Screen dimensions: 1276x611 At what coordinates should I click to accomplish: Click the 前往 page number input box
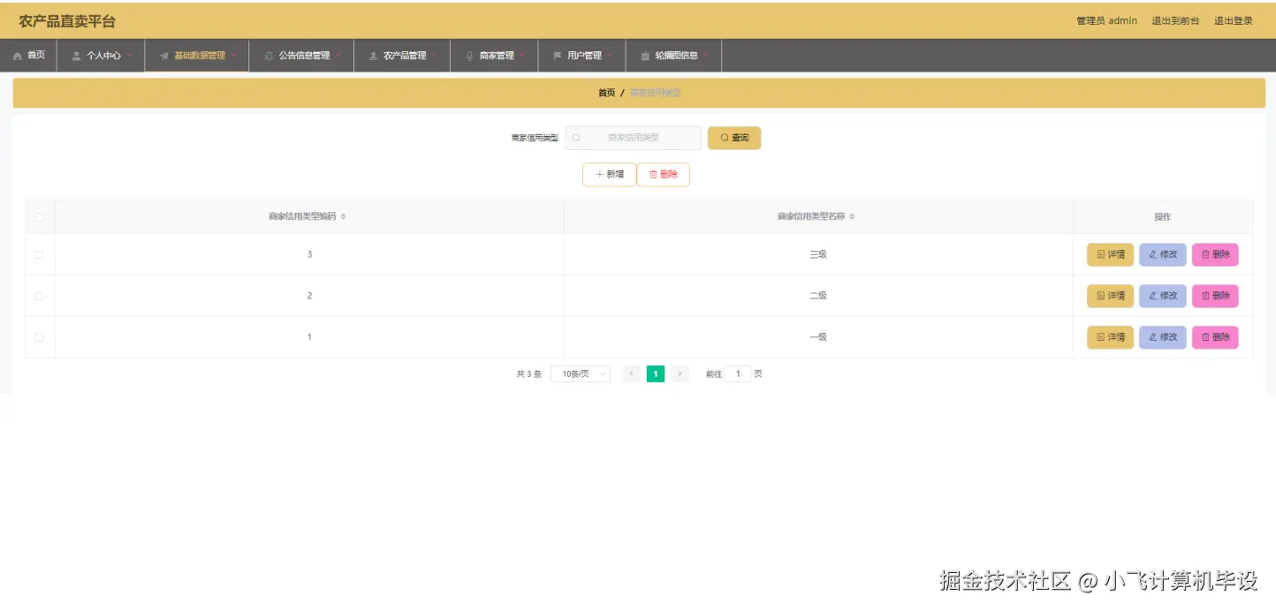coord(738,374)
